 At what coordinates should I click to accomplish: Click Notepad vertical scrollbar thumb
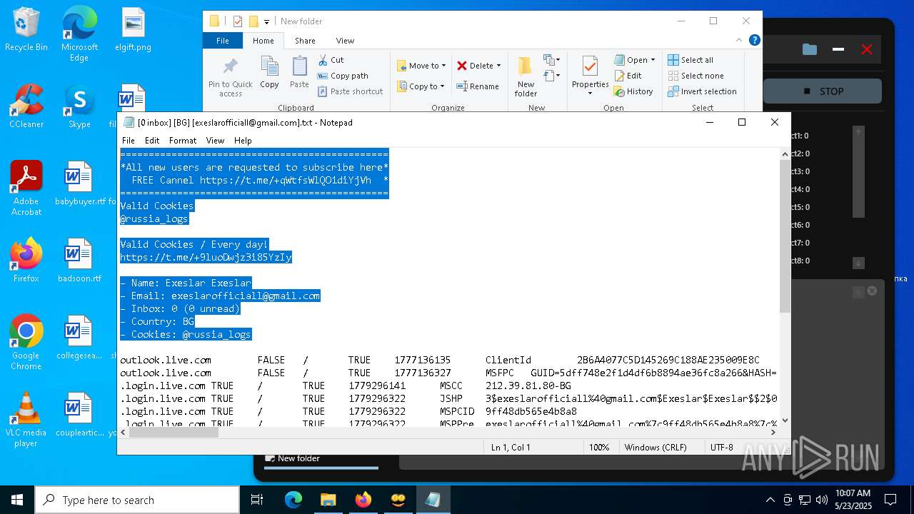pos(785,236)
